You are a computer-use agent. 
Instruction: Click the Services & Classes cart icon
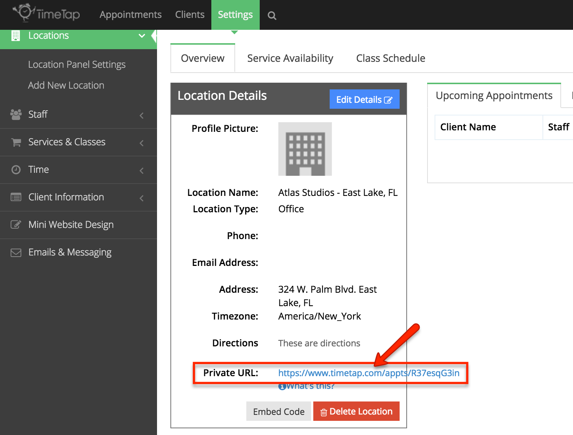click(16, 142)
